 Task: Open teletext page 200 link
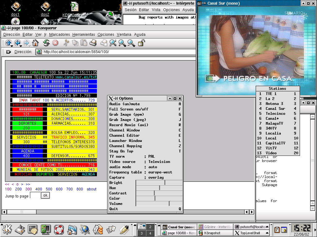18,189
